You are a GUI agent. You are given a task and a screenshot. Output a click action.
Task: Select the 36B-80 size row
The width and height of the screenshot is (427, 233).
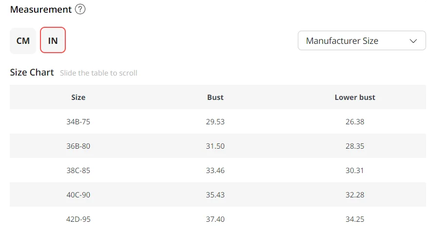click(x=218, y=146)
